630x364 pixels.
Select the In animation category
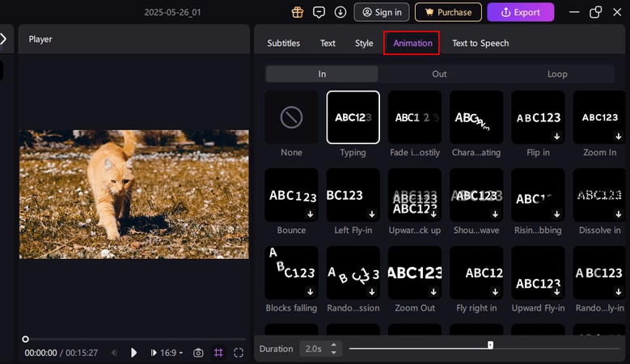point(322,74)
